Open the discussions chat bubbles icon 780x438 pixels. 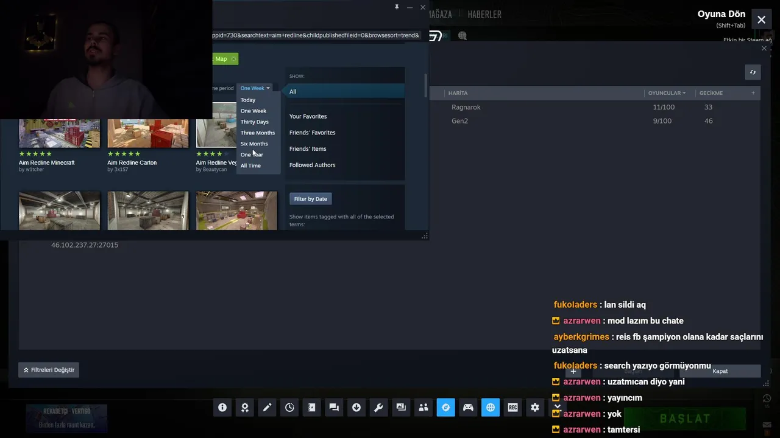pos(334,408)
